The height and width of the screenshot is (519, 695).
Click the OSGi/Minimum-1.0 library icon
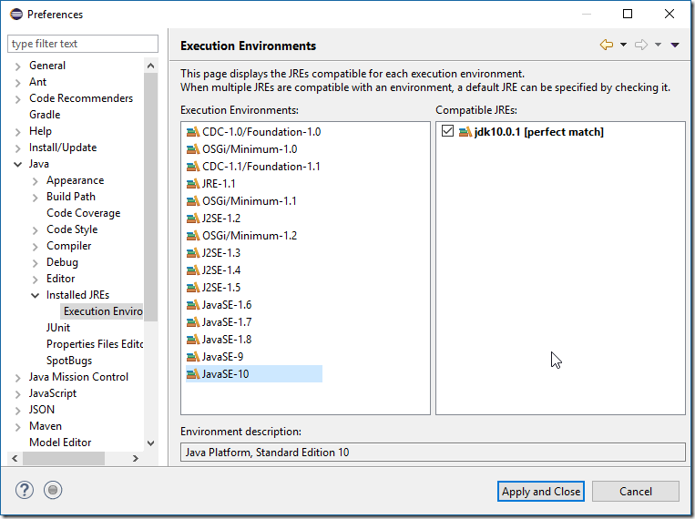click(x=193, y=149)
